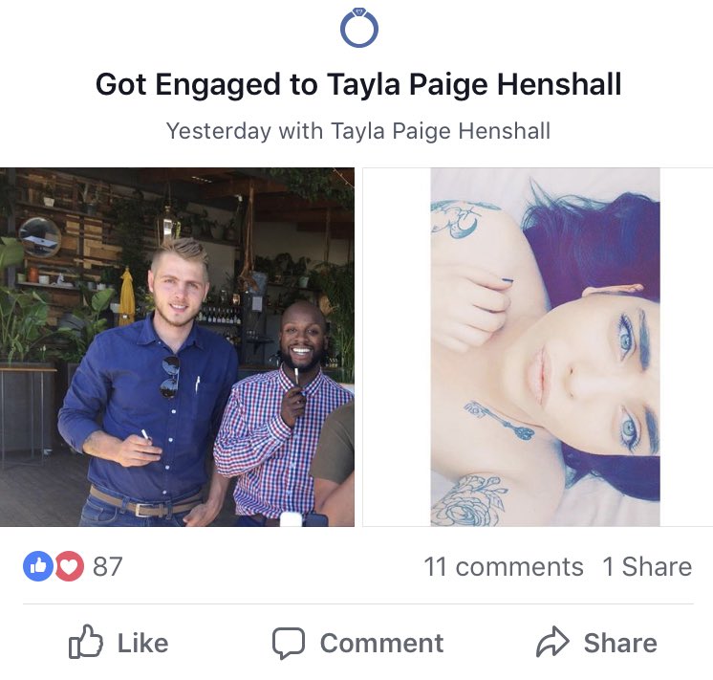Open the 11 comments link
Image resolution: width=713 pixels, height=680 pixels.
pyautogui.click(x=504, y=566)
